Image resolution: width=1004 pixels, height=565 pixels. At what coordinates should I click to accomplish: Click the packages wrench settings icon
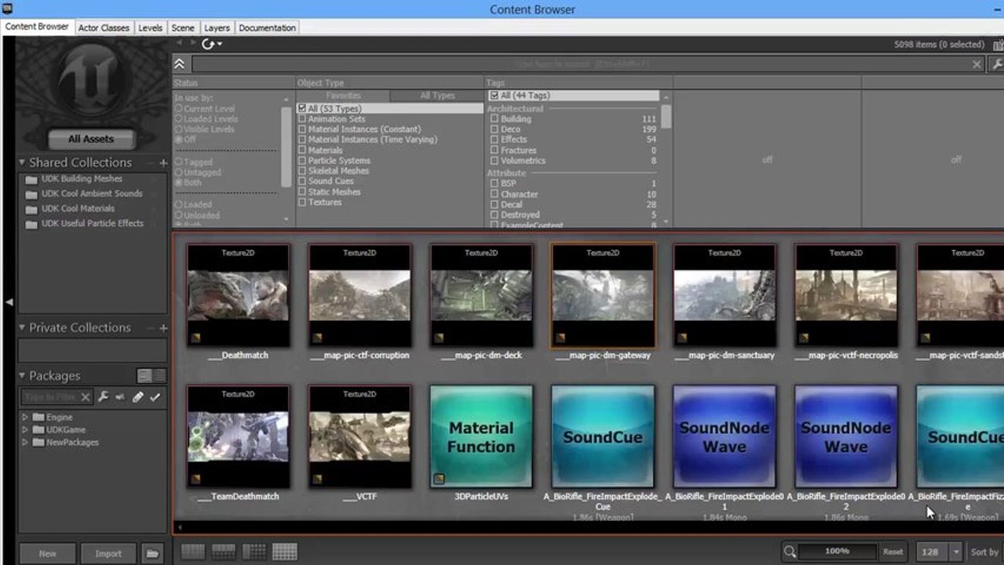coord(103,397)
